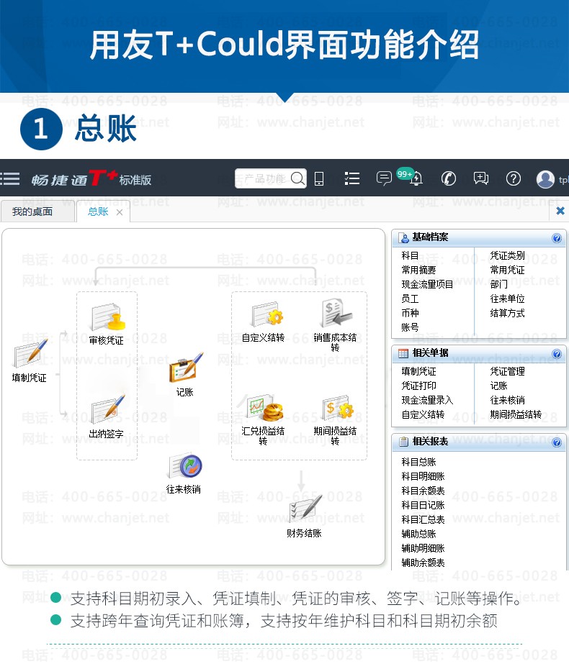Open 现金流量录入 link

pos(427,400)
